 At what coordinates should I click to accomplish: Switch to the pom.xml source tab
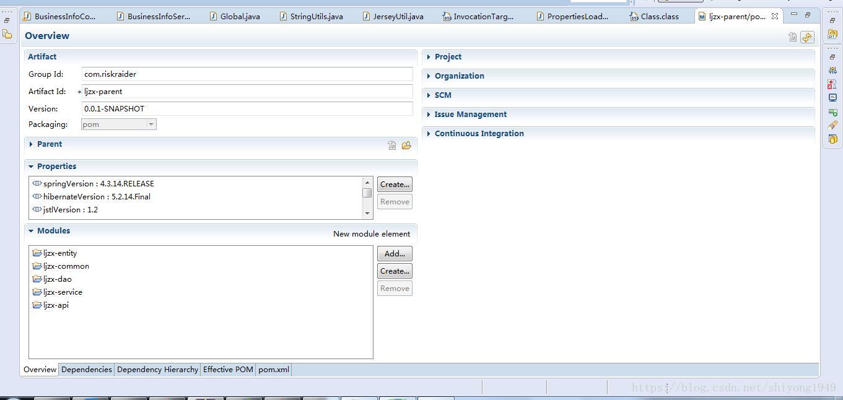[x=273, y=370]
